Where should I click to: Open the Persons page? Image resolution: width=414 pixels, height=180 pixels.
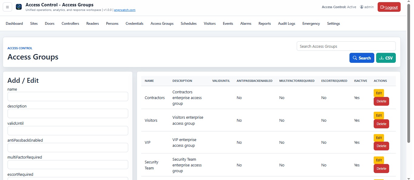[x=112, y=24]
